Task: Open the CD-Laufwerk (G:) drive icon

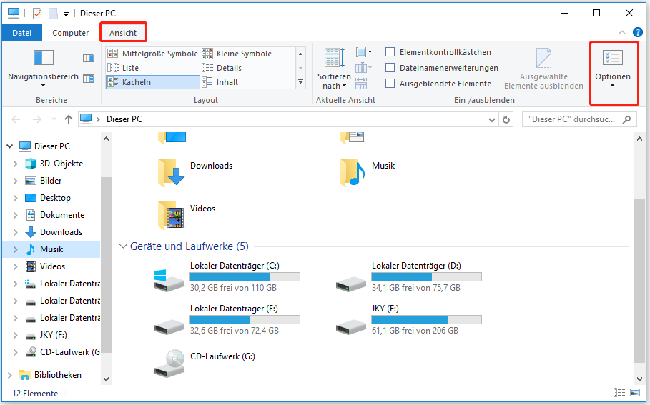Action: 169,362
